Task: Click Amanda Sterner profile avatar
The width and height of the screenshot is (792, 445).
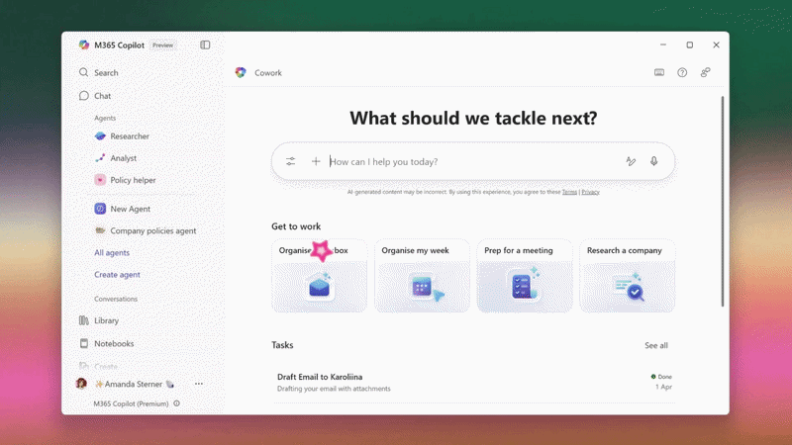Action: pos(81,384)
